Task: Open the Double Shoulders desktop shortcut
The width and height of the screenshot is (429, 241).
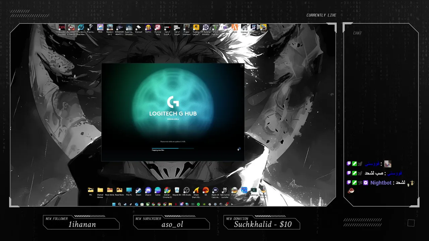Action: coord(62,29)
